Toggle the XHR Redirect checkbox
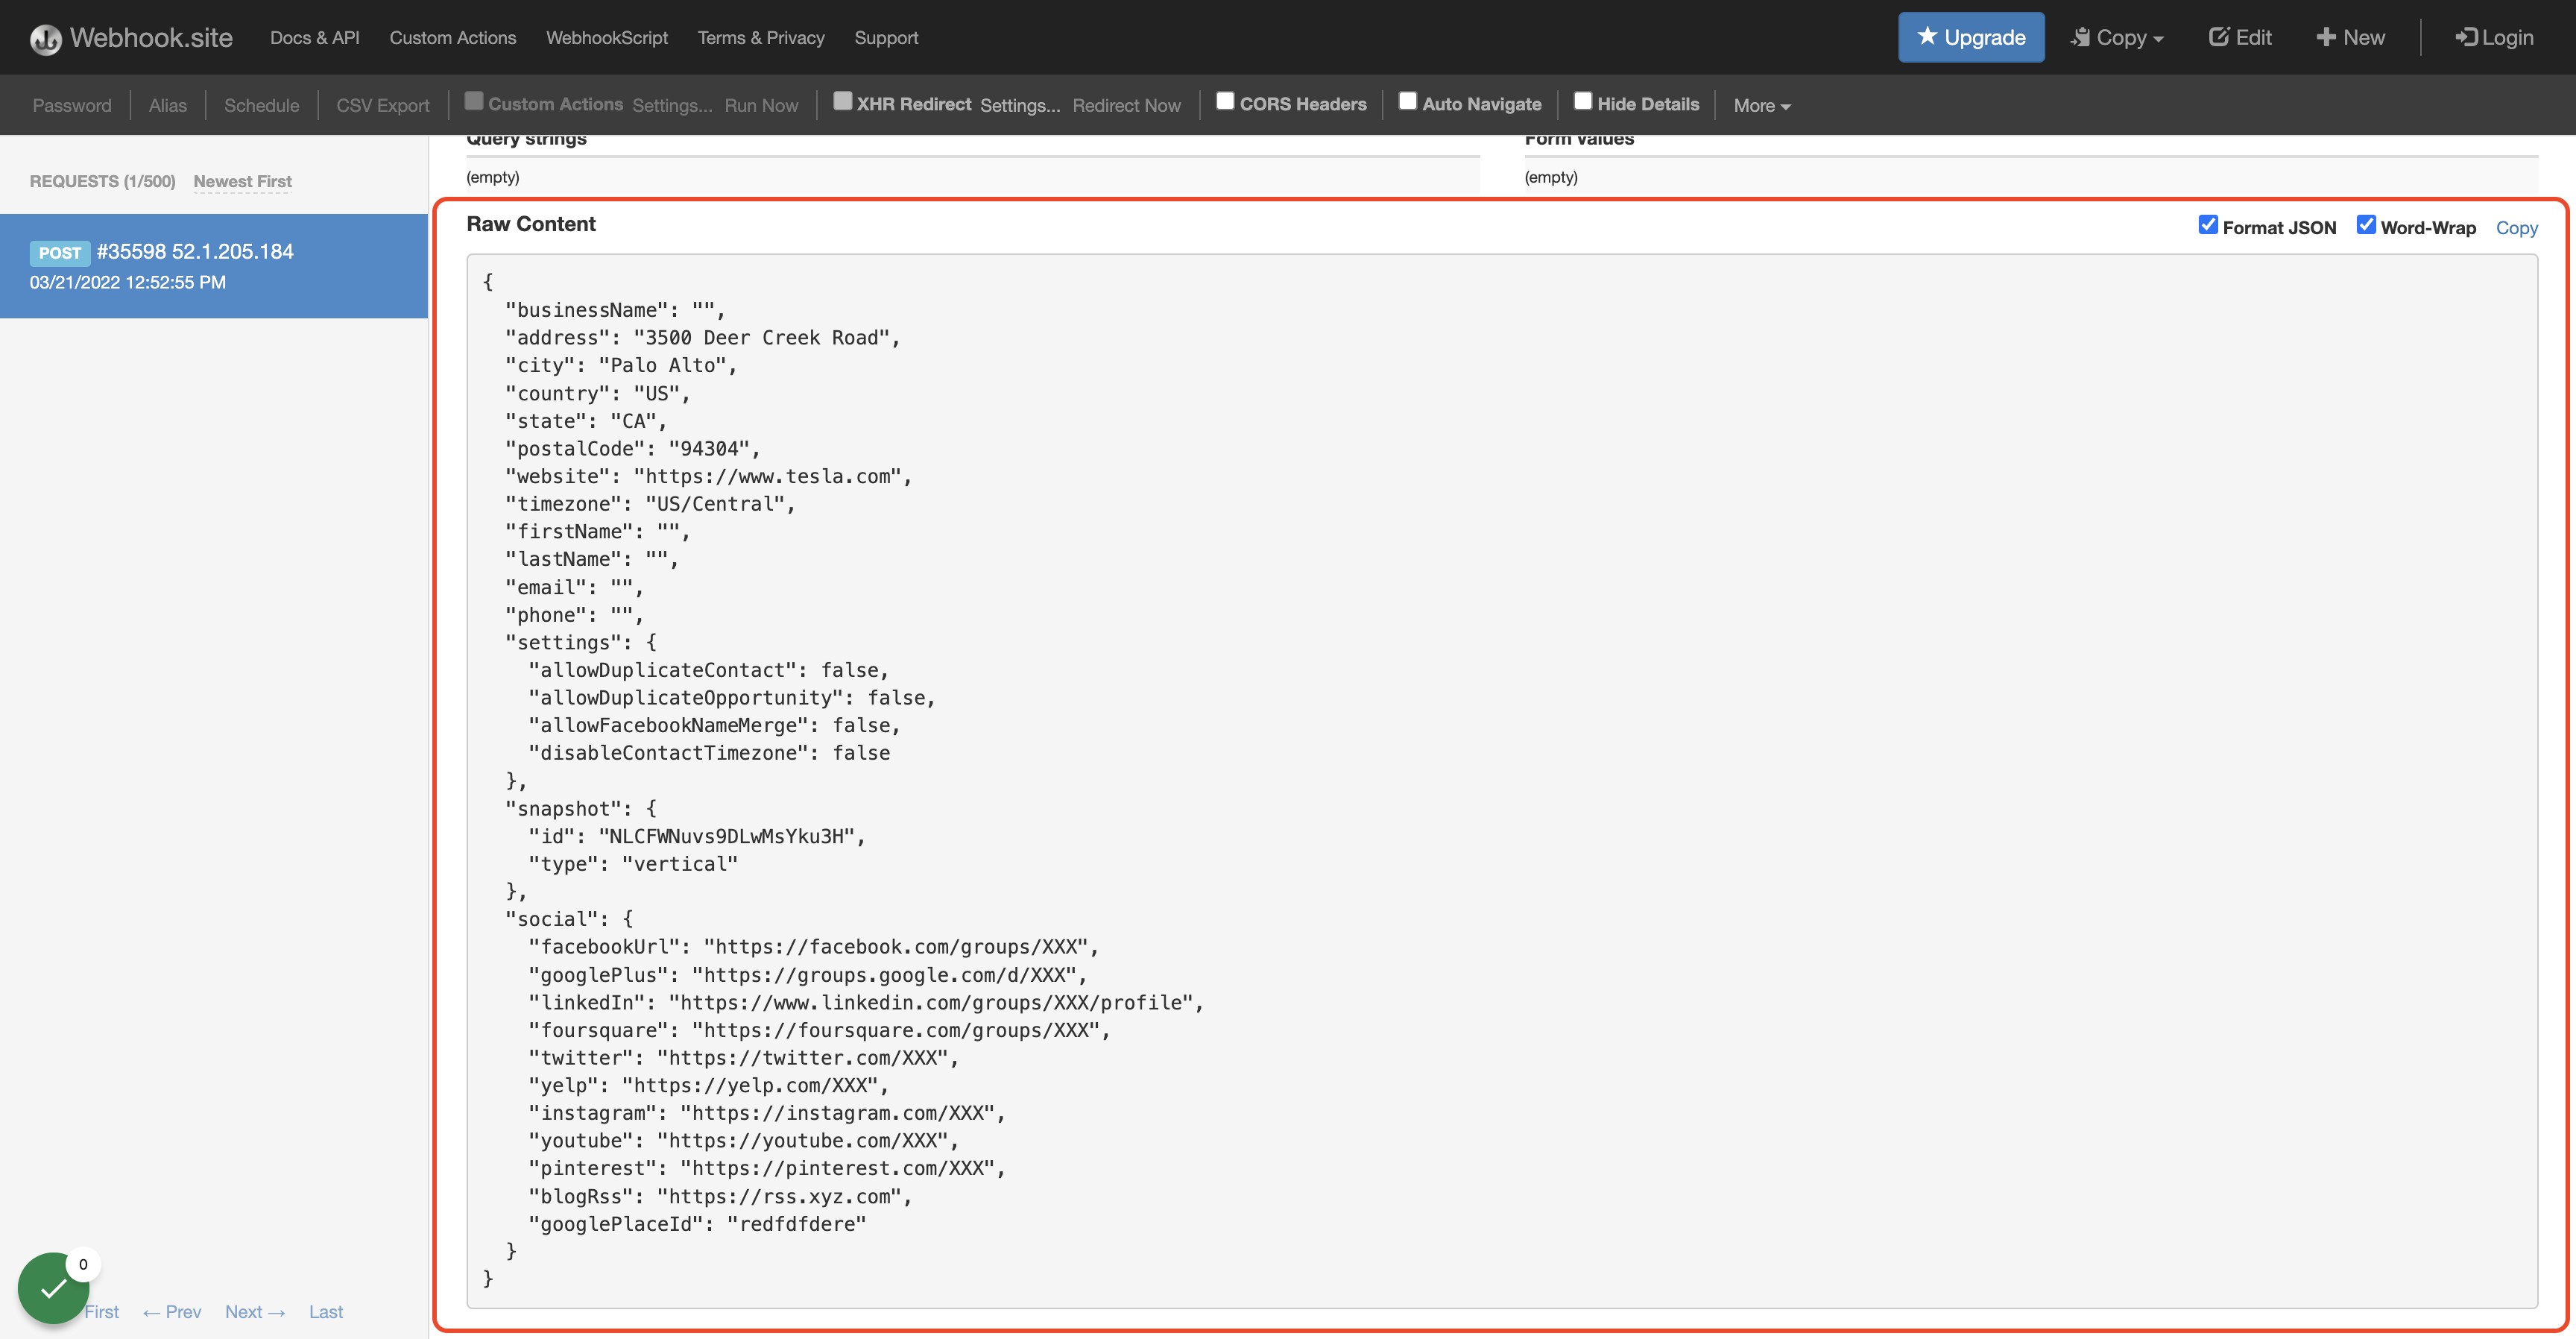2576x1339 pixels. [x=843, y=101]
